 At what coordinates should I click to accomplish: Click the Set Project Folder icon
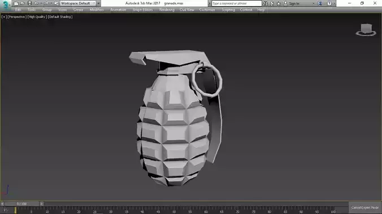click(x=57, y=3)
